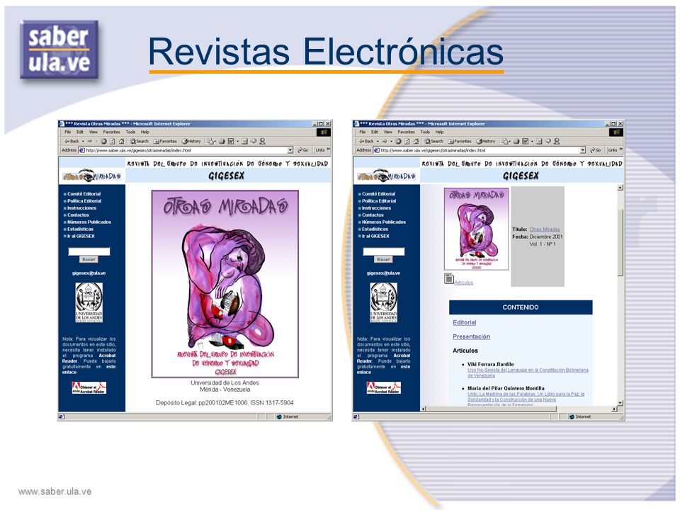Click the Messenger icon in the right browser window toolbar

pos(557,141)
